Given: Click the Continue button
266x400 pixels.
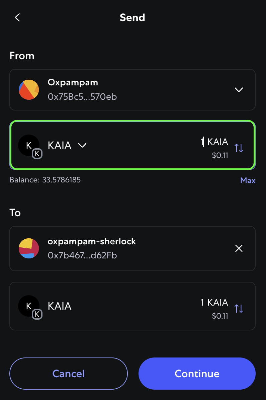Looking at the screenshot, I should tap(197, 374).
